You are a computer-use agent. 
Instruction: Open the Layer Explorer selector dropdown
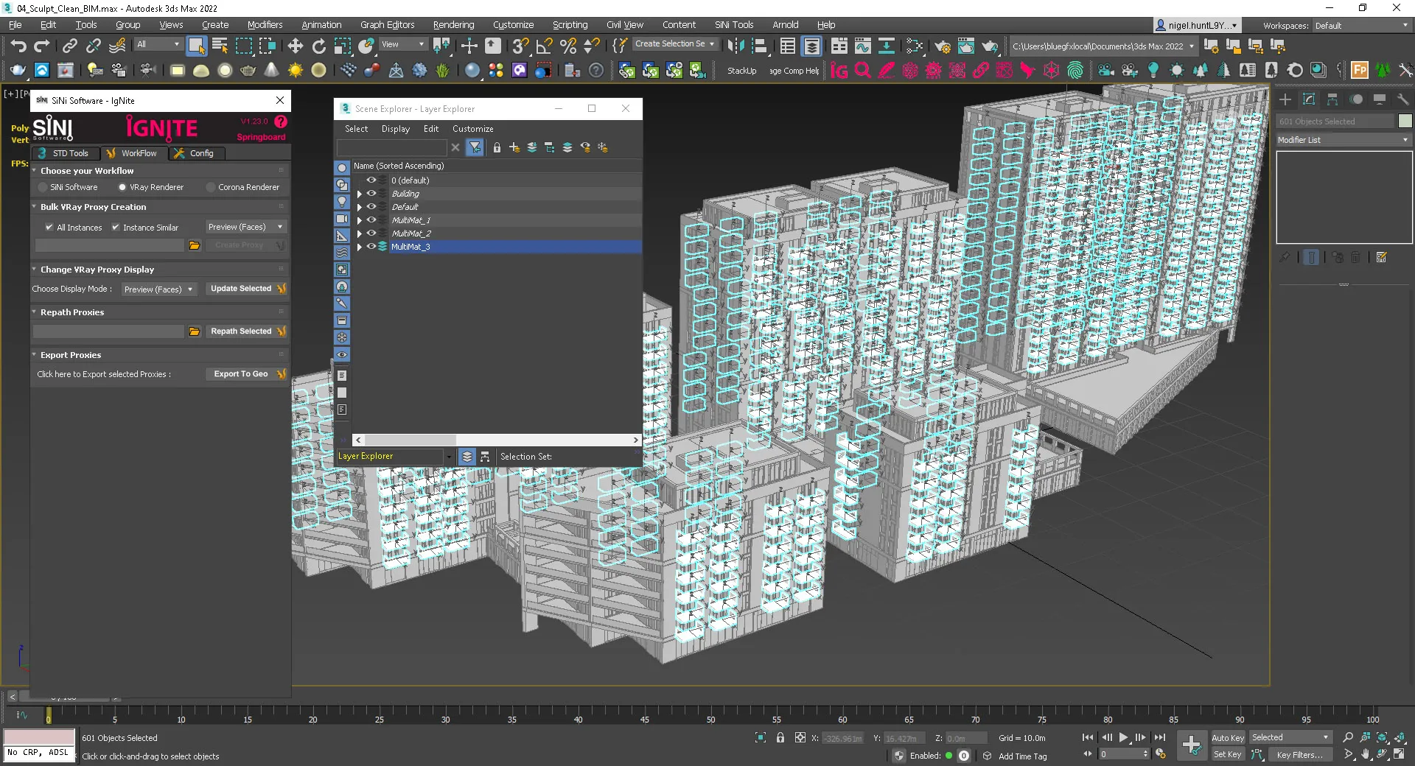448,457
